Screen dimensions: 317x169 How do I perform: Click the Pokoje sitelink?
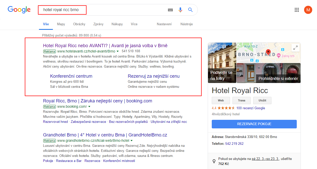pos(48,161)
